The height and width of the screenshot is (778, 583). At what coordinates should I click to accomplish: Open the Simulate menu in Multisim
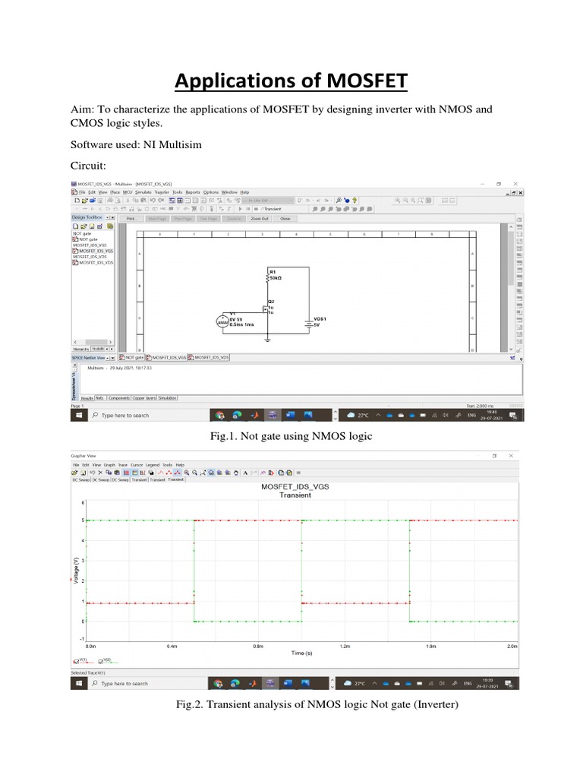(143, 192)
